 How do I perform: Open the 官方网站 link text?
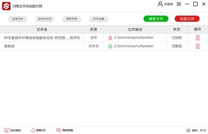(16, 131)
